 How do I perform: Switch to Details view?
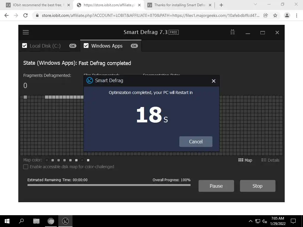[270, 160]
